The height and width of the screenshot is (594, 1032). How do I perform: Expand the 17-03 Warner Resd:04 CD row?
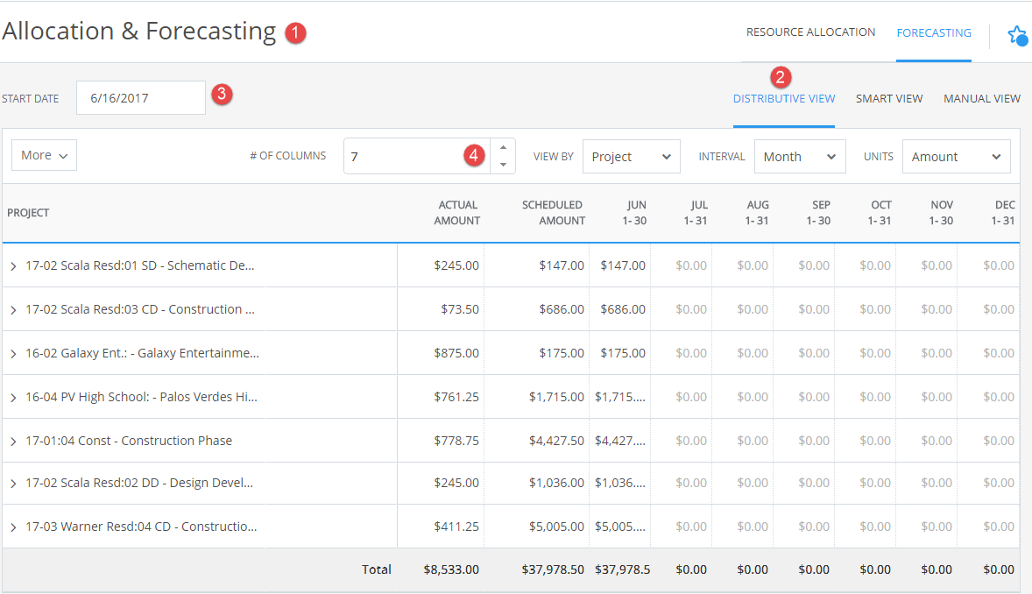coord(12,527)
